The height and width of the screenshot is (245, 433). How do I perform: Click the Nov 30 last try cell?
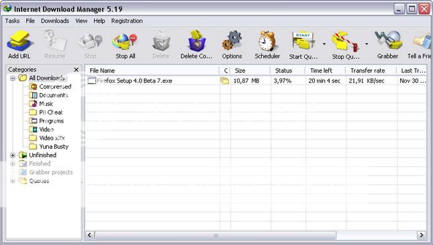pos(413,80)
